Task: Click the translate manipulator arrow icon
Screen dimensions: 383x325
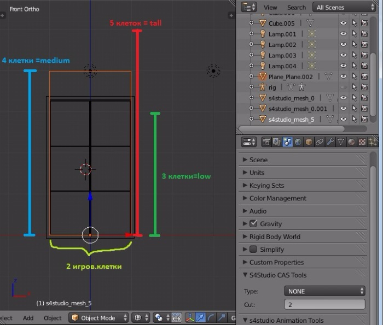Action: pos(200,317)
